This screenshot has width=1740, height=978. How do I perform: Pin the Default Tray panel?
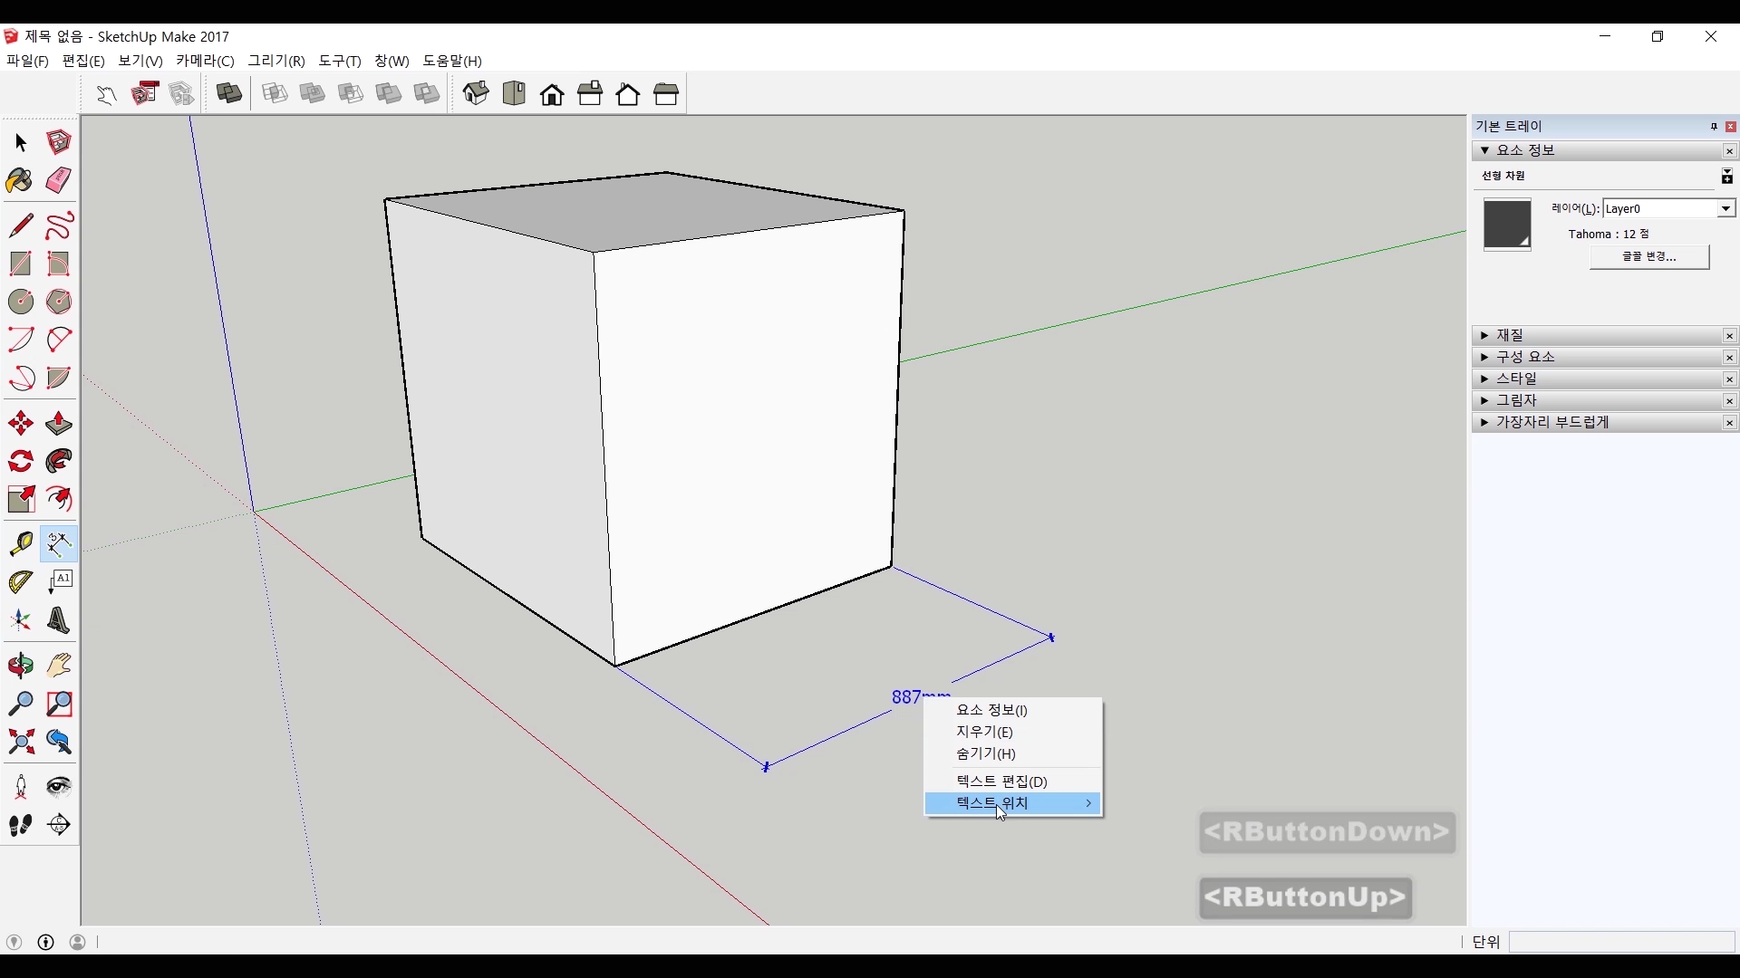pos(1714,127)
